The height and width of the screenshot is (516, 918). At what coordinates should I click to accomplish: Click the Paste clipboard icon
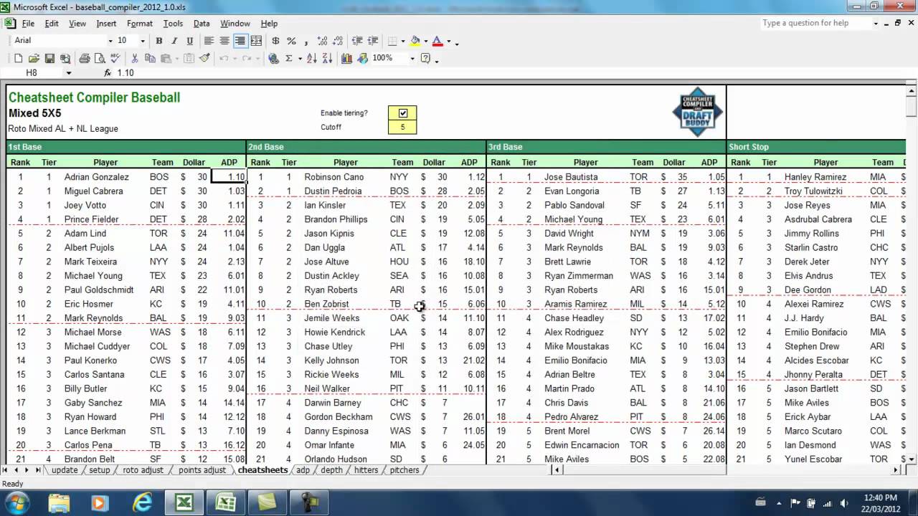click(166, 58)
